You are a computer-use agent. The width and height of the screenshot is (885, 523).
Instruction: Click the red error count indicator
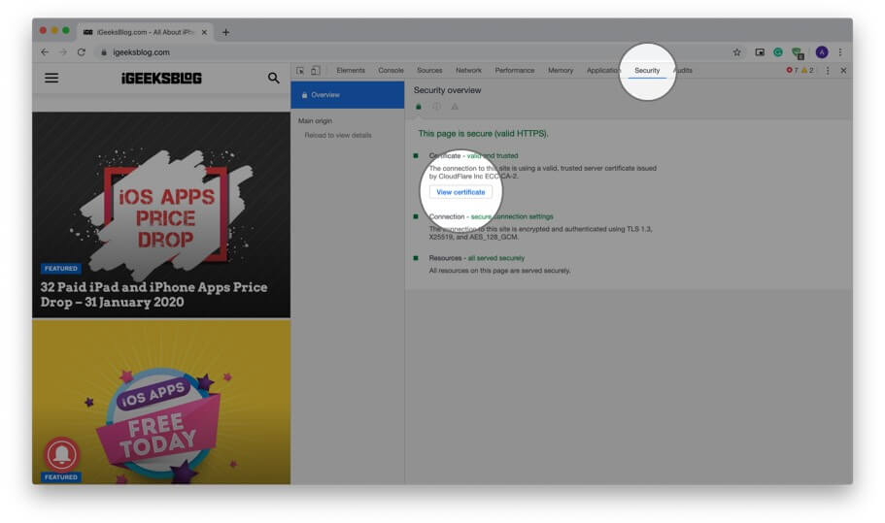[792, 71]
